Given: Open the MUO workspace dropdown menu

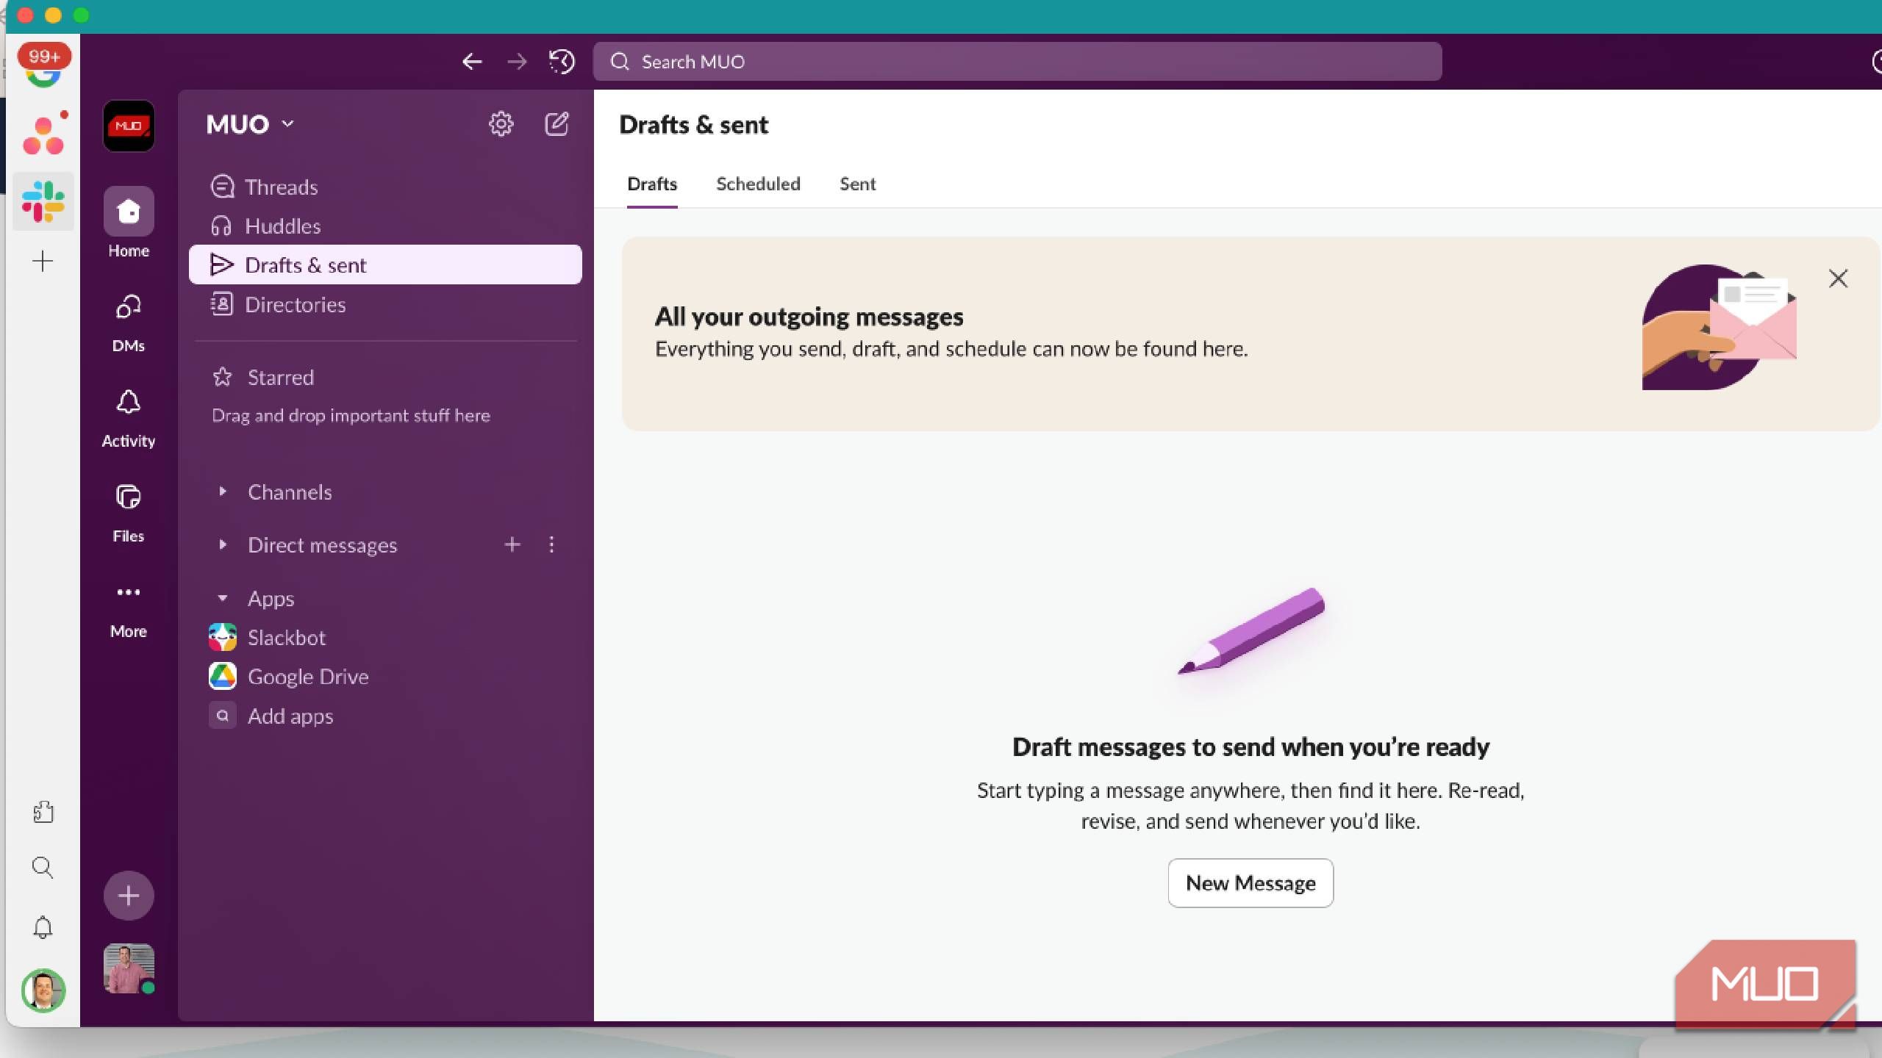Looking at the screenshot, I should tap(250, 124).
